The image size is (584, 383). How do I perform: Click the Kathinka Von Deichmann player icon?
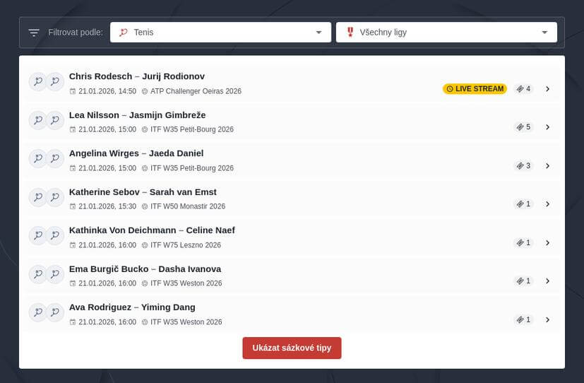37,235
